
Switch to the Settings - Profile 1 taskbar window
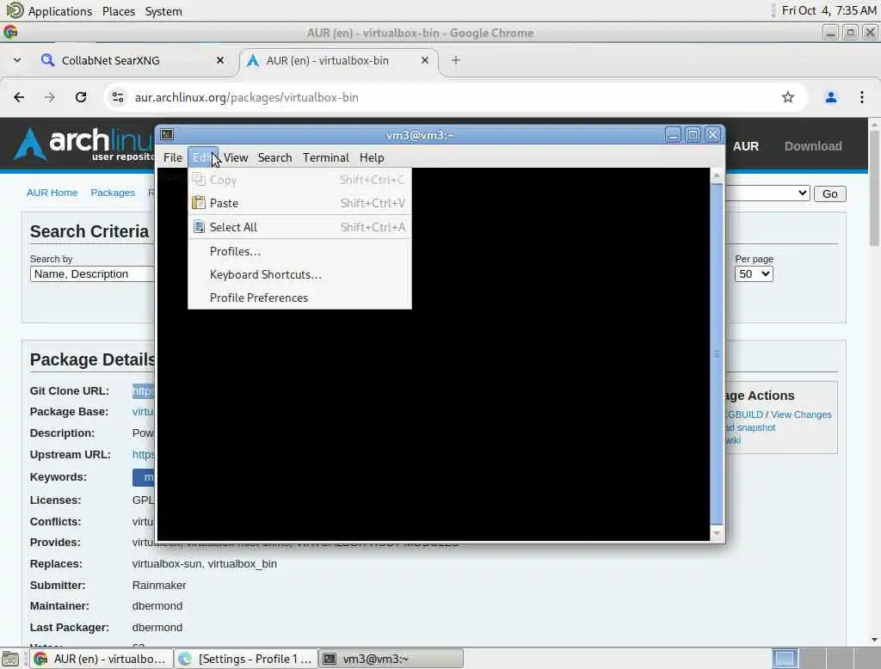pyautogui.click(x=246, y=659)
